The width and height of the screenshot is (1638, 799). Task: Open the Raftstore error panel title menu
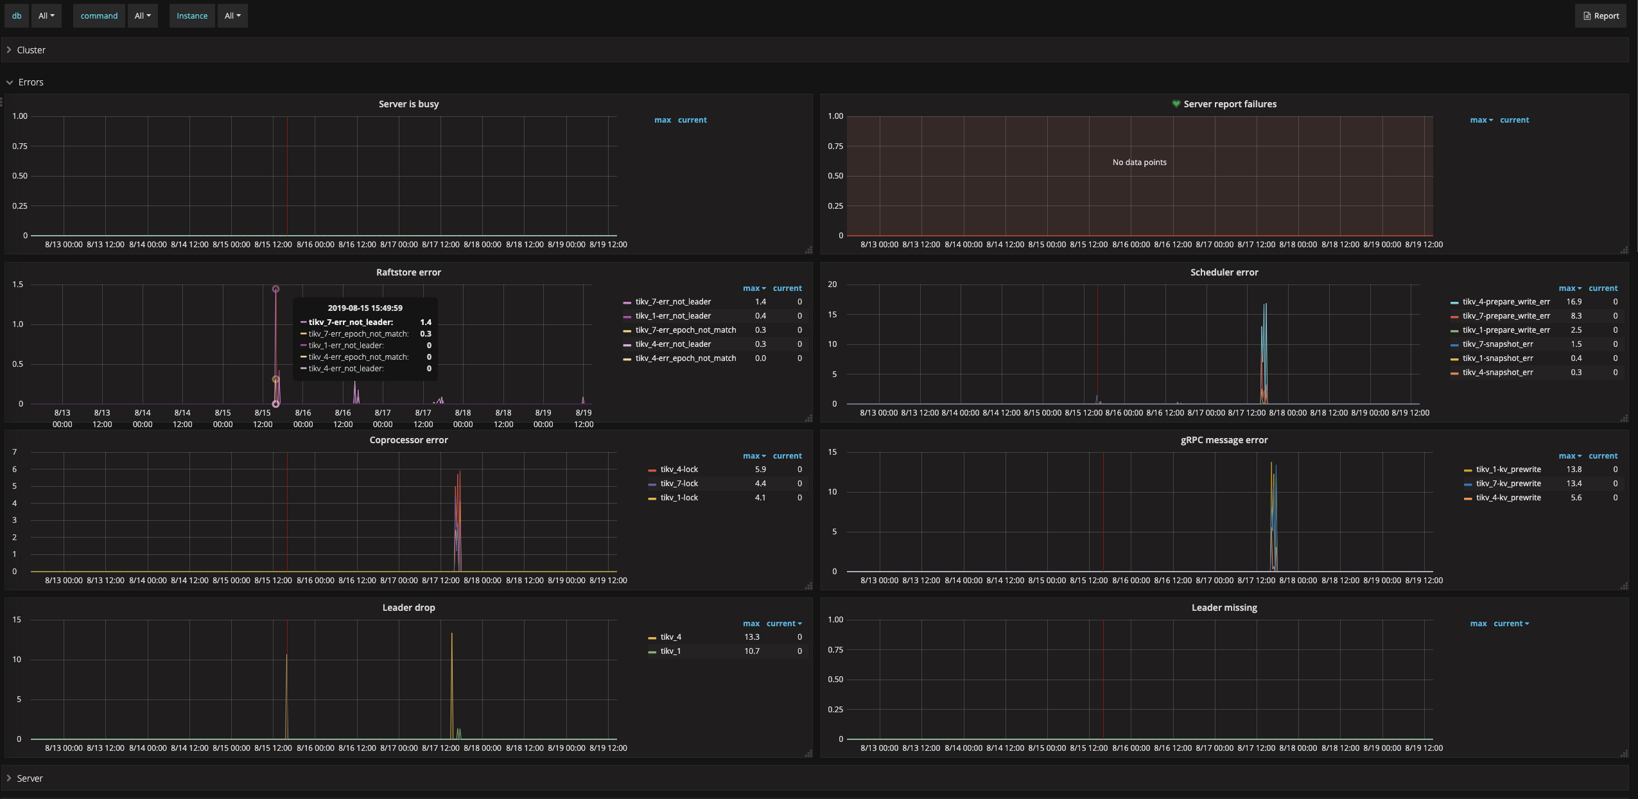[408, 272]
